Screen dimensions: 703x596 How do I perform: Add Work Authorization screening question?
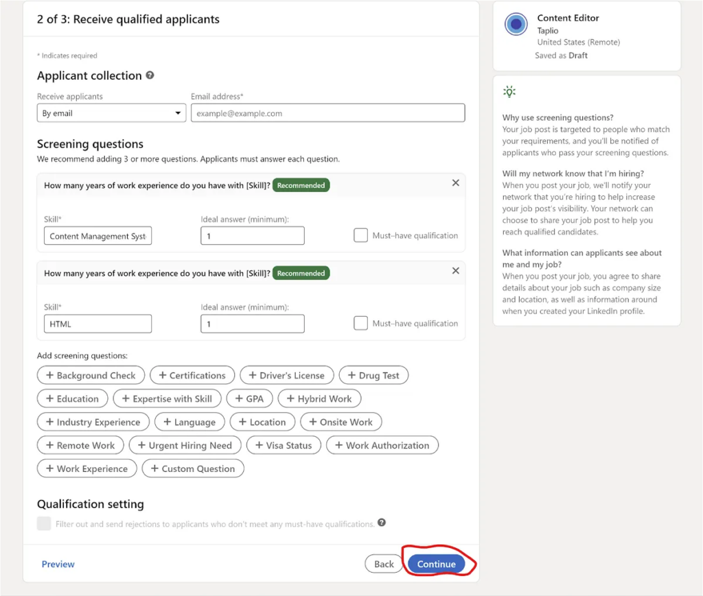pos(382,445)
